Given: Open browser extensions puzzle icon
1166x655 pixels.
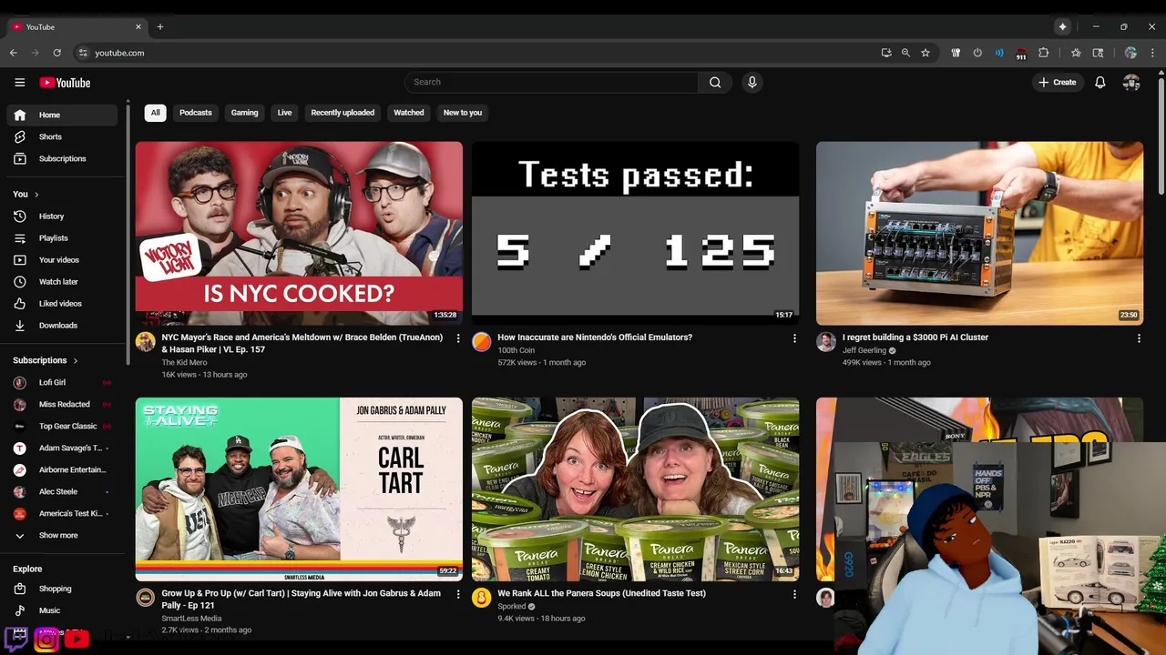Looking at the screenshot, I should [1044, 53].
